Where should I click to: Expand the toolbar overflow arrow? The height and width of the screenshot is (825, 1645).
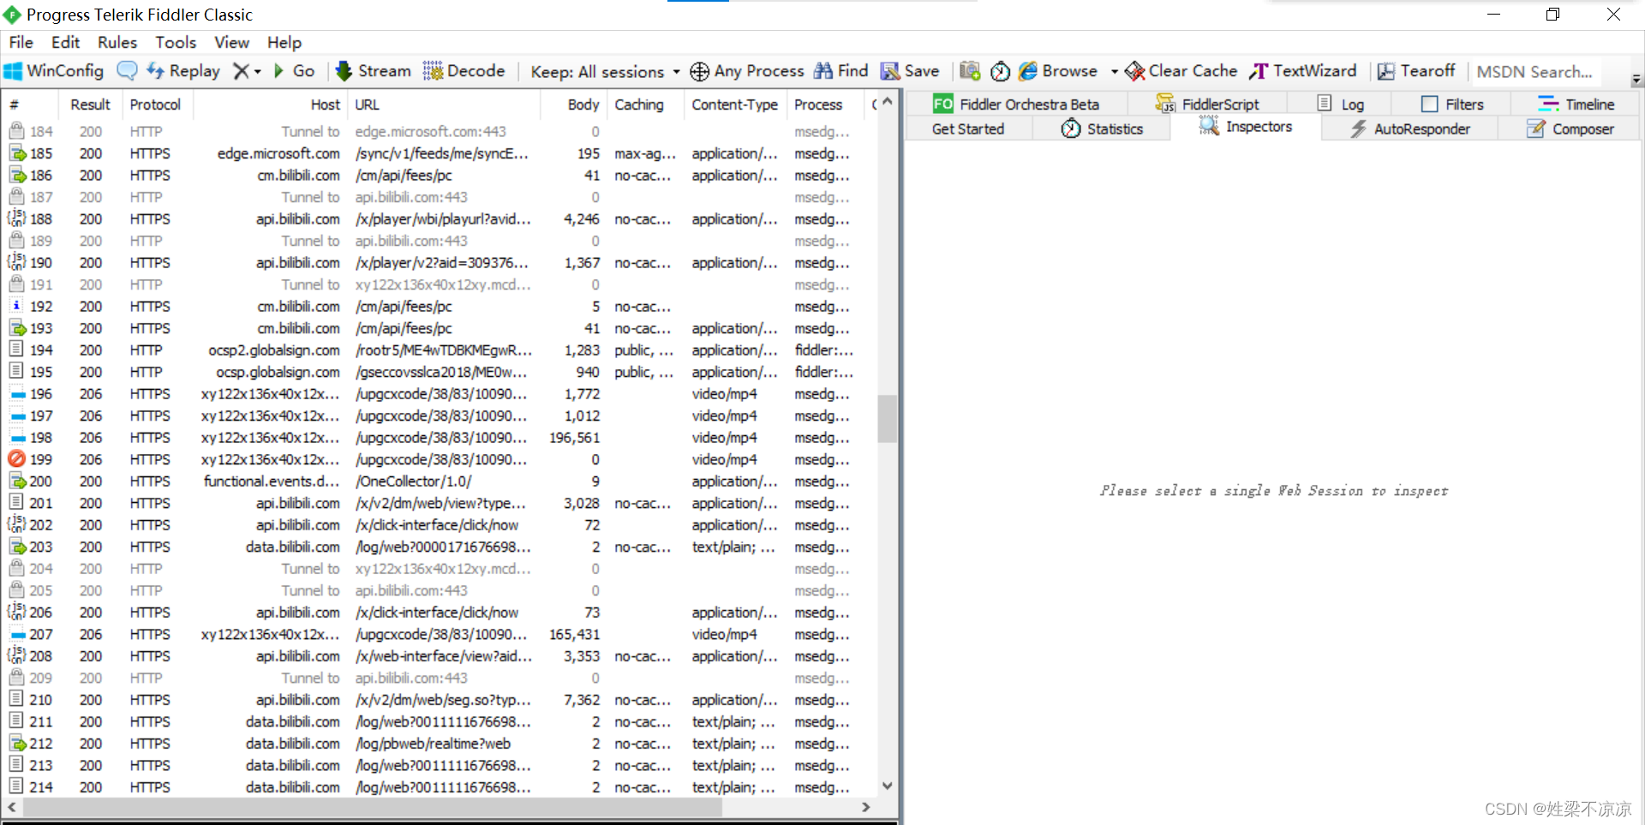tap(1636, 79)
